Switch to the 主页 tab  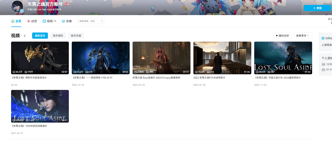point(16,21)
